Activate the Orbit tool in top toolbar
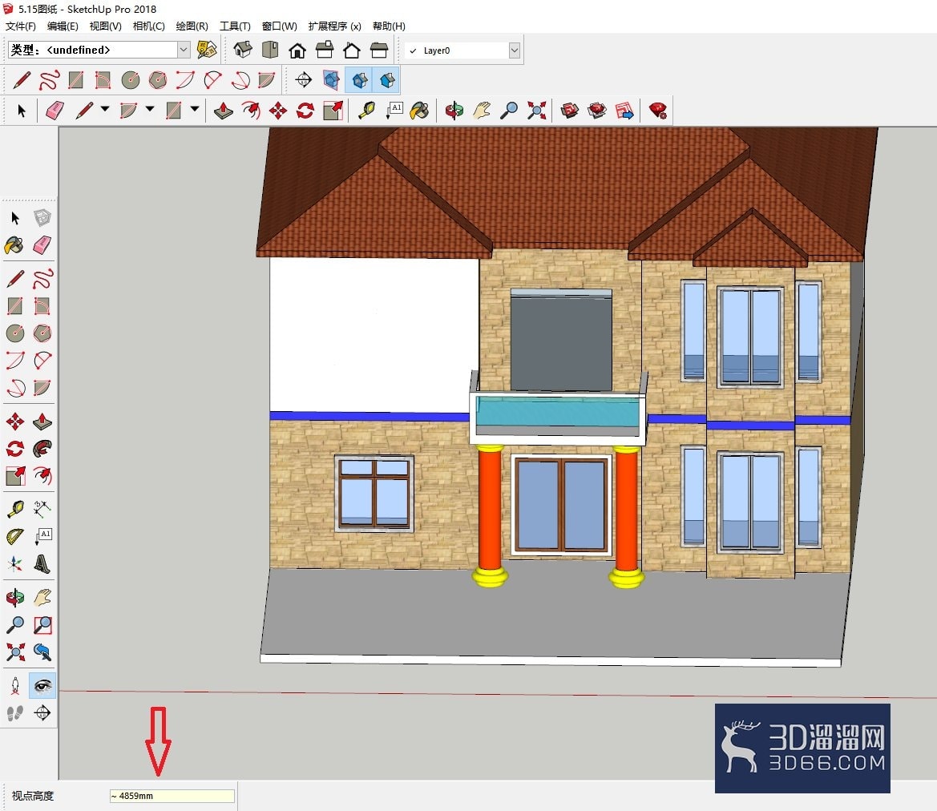 click(454, 111)
